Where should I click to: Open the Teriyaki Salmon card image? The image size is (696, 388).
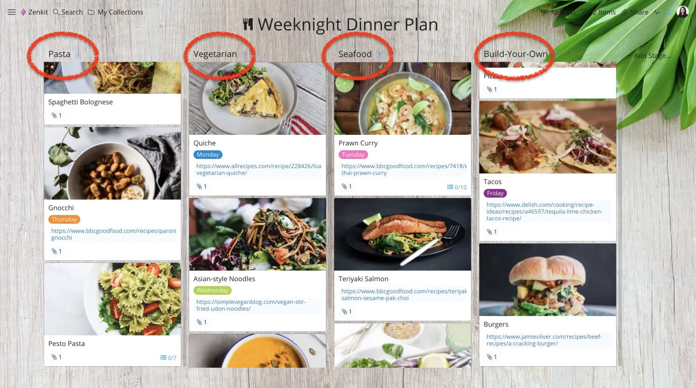point(402,234)
